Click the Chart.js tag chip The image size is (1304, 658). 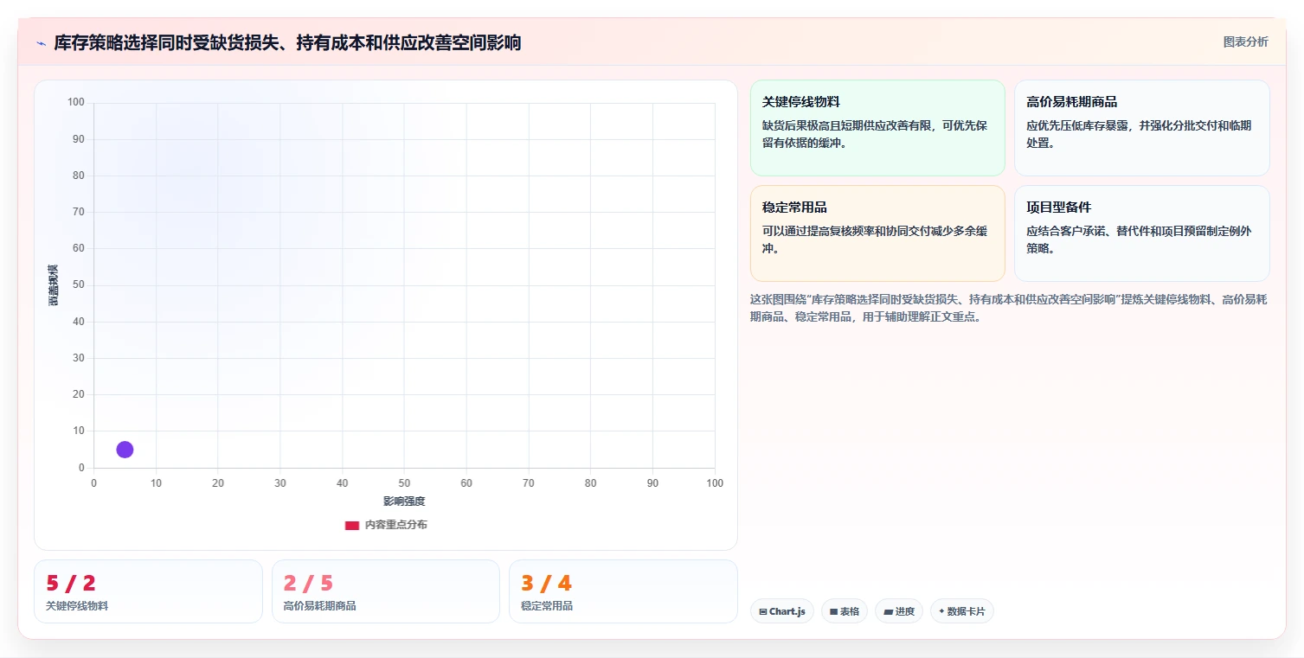(781, 611)
